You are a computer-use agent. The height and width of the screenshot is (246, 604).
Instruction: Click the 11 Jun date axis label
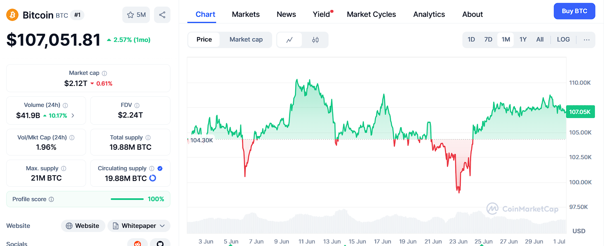[307, 241]
